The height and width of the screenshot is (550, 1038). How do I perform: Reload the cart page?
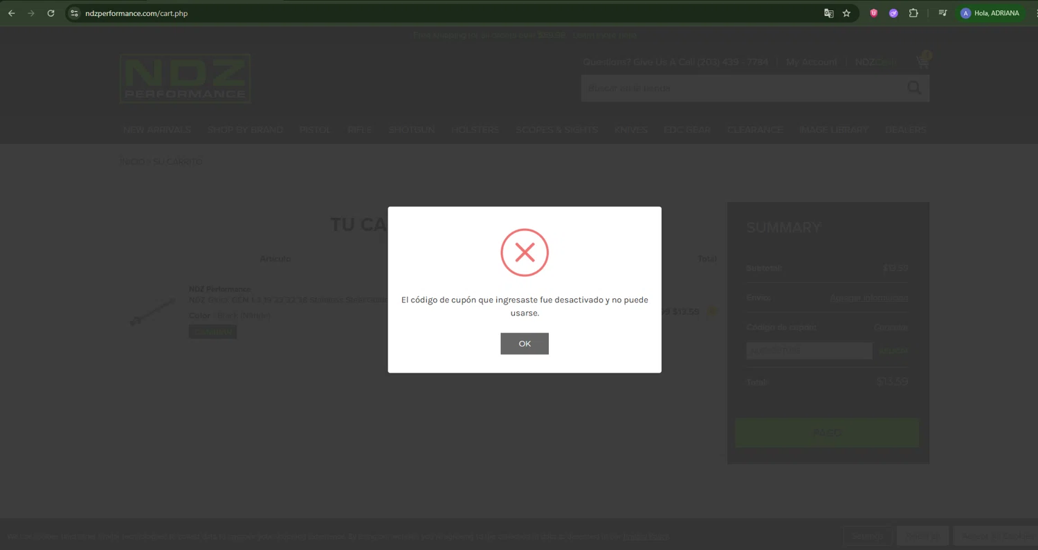[51, 13]
